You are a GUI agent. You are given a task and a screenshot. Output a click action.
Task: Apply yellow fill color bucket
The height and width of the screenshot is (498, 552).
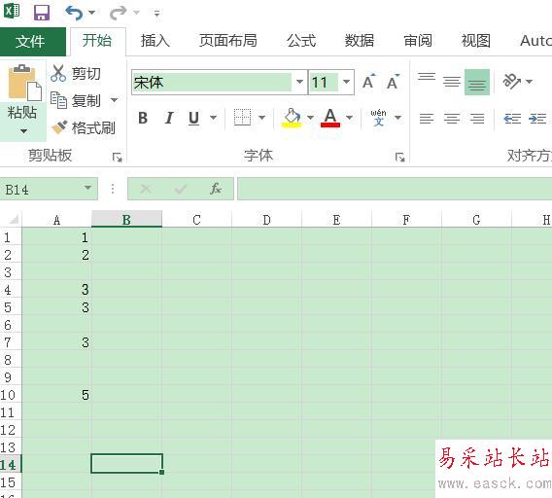[292, 118]
